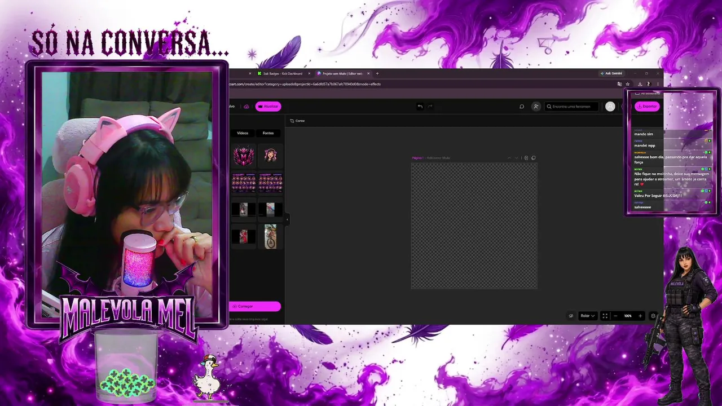Viewport: 722px width, 406px height.
Task: Click the Atualizar upgrade button
Action: tap(268, 106)
